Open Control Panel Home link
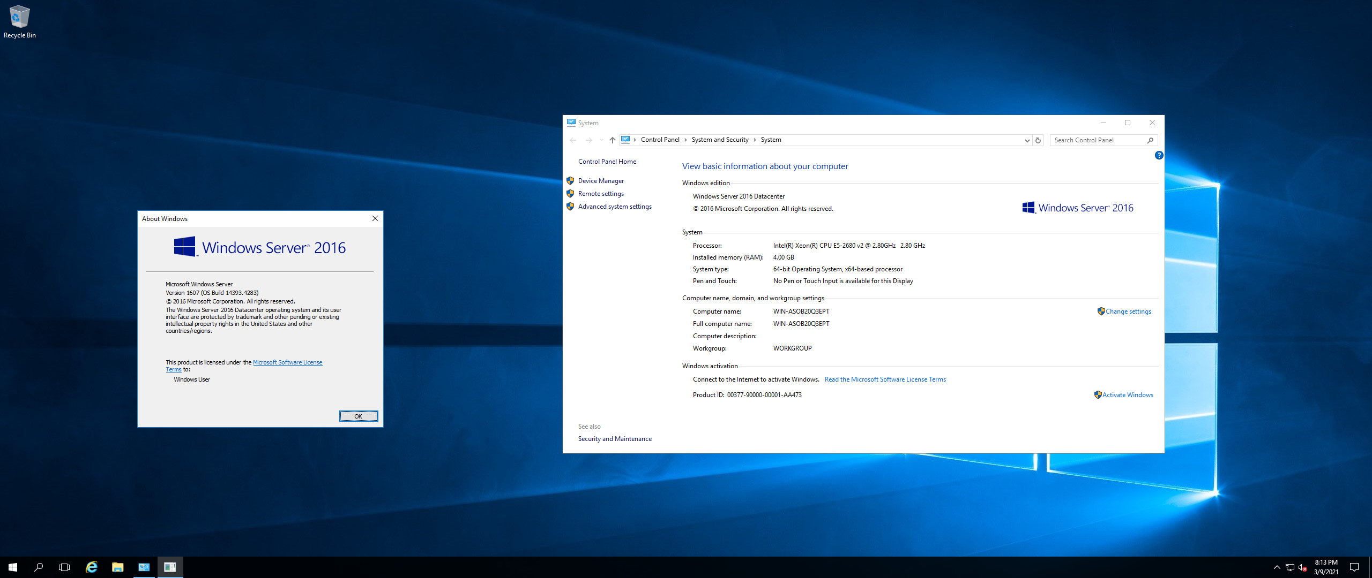The height and width of the screenshot is (578, 1372). click(x=607, y=162)
